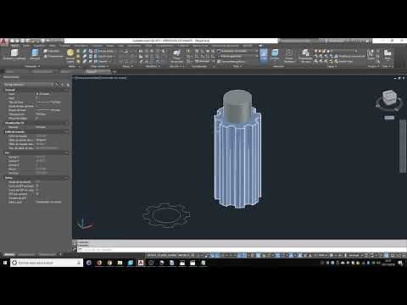Expand the Edición de sólidos panel title
This screenshot has width=407, height=305.
coord(99,66)
